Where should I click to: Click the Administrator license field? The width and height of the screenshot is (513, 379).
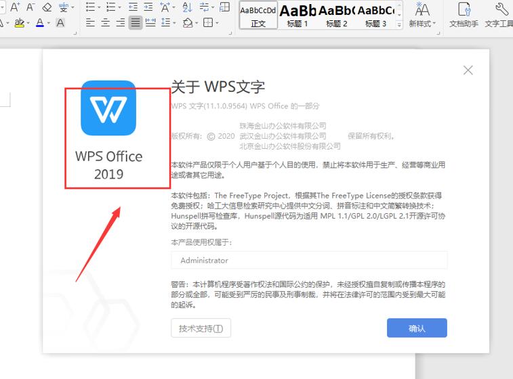309,260
